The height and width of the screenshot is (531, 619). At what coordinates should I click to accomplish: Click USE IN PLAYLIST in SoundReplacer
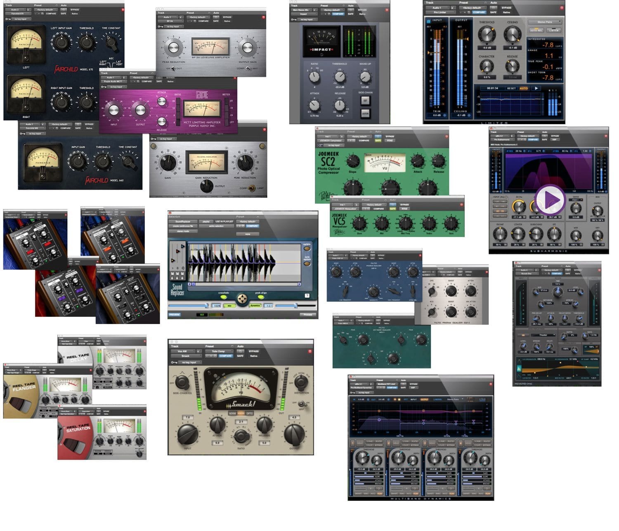(224, 221)
